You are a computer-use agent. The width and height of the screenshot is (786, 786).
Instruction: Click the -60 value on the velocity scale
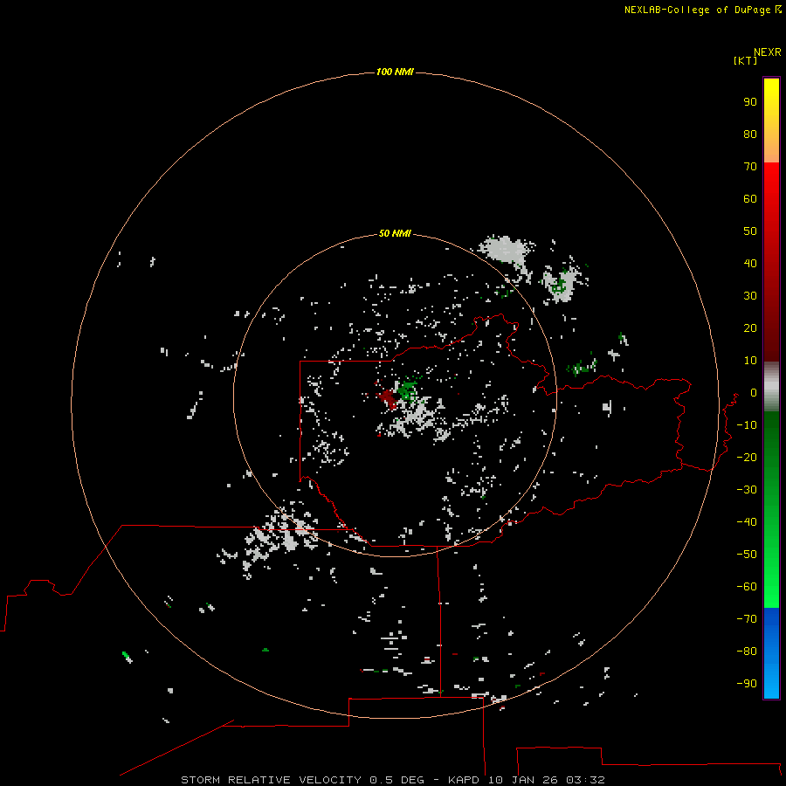(747, 587)
